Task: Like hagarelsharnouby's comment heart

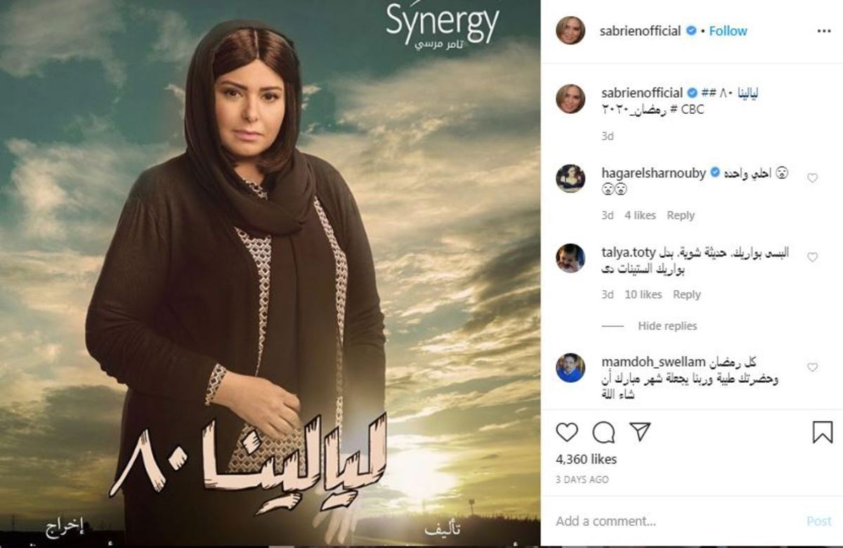Action: (812, 178)
